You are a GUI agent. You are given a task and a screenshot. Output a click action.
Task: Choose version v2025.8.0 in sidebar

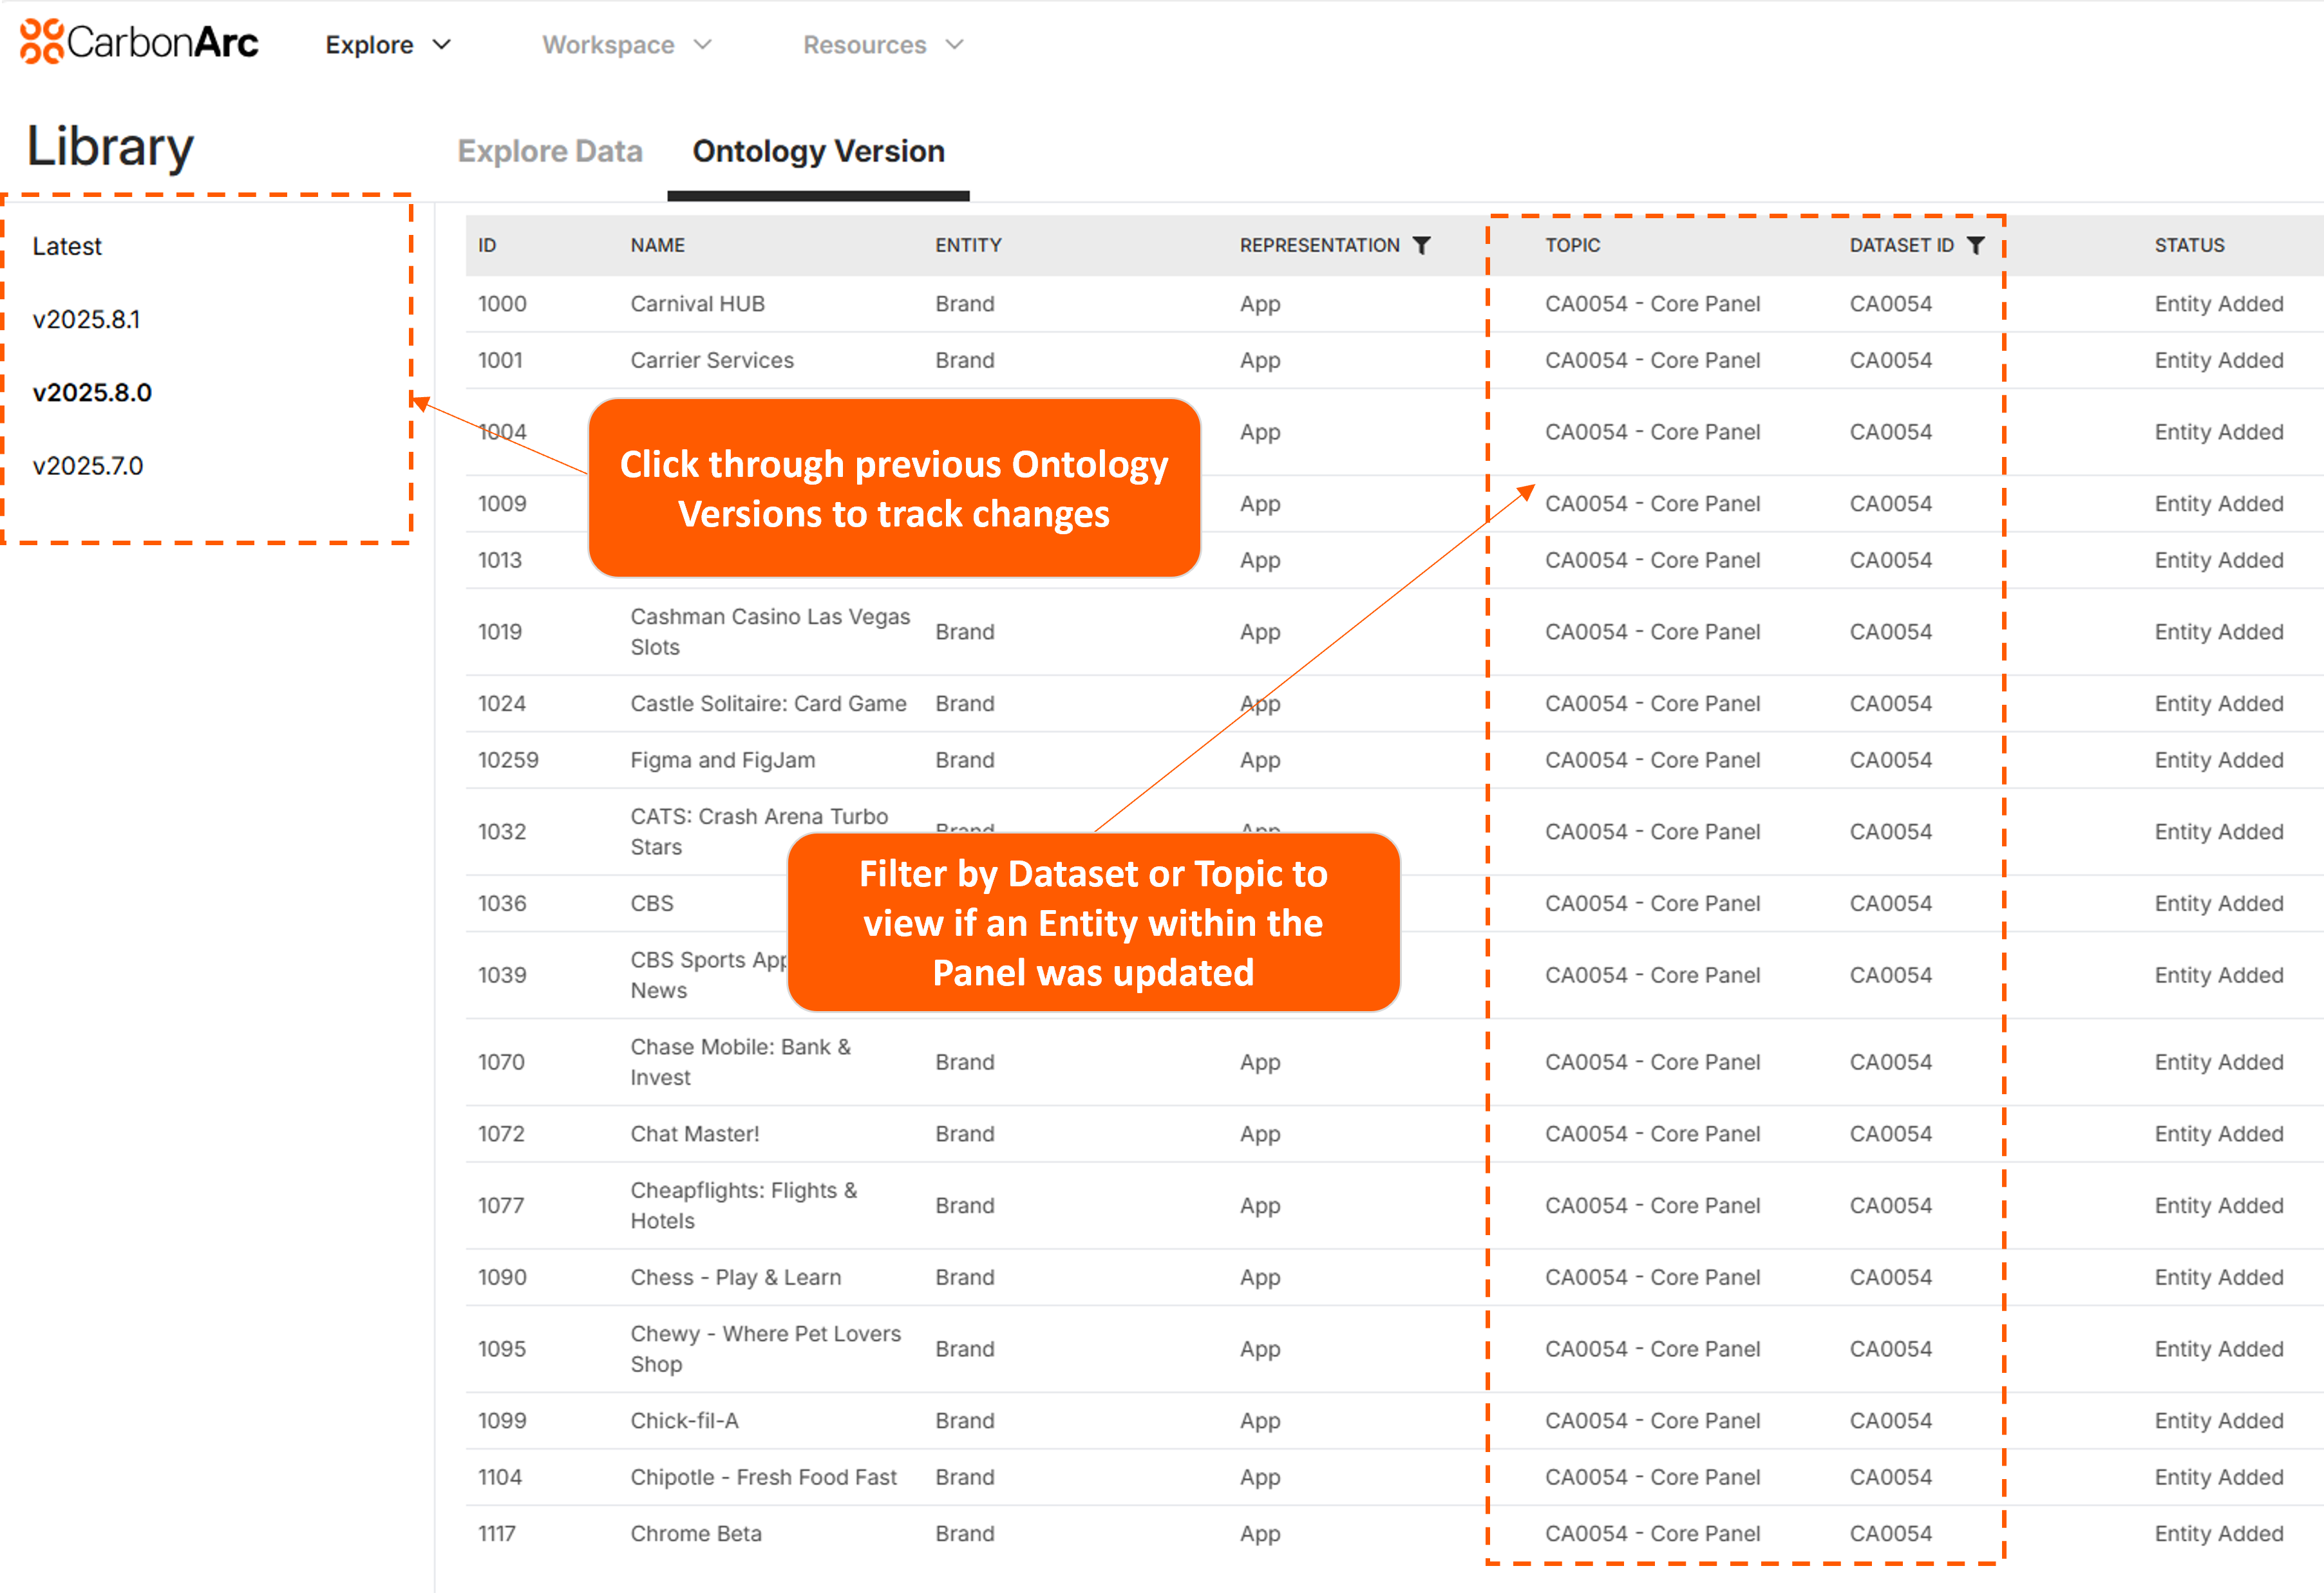(x=92, y=393)
